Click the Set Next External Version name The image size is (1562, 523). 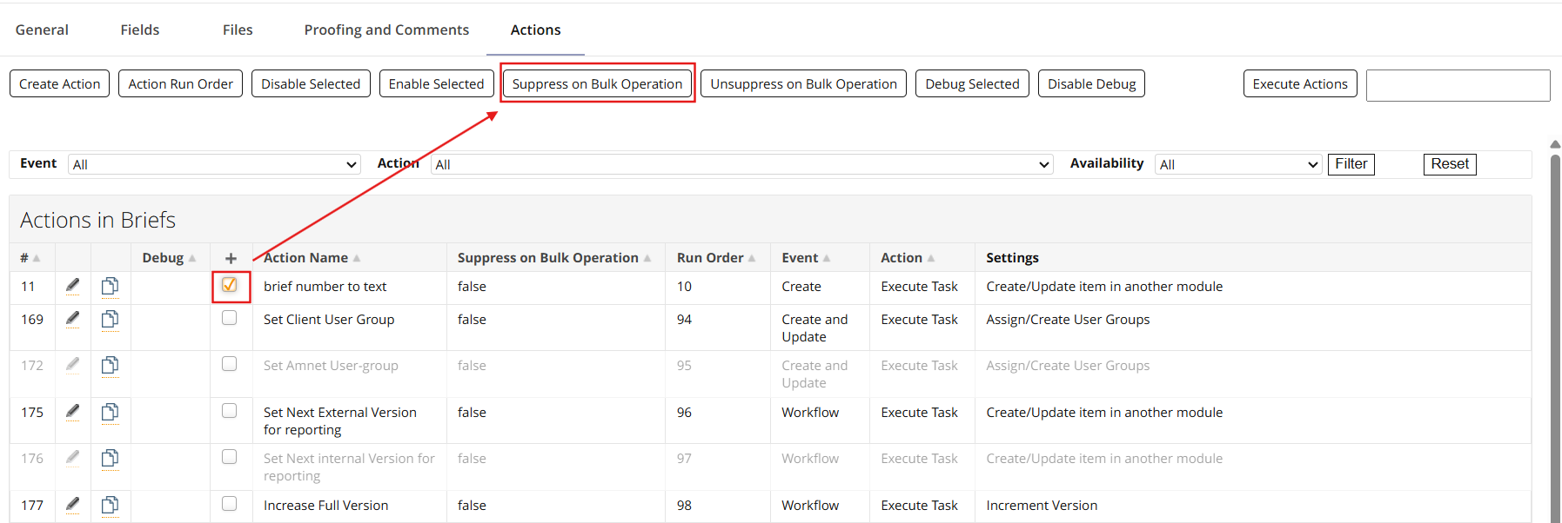340,421
